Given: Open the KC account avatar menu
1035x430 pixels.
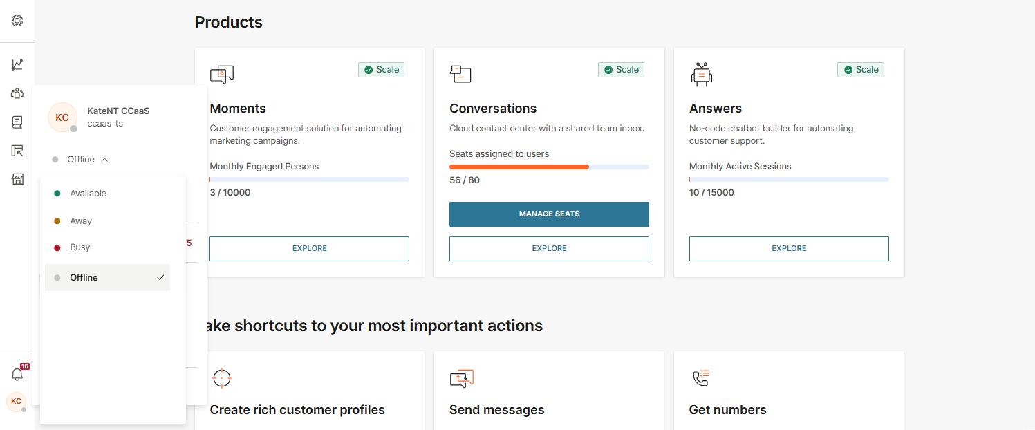Looking at the screenshot, I should (x=15, y=401).
